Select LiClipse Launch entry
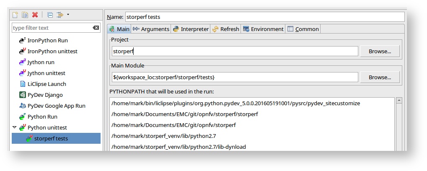Viewport: 427px width, 171px height. (x=47, y=84)
